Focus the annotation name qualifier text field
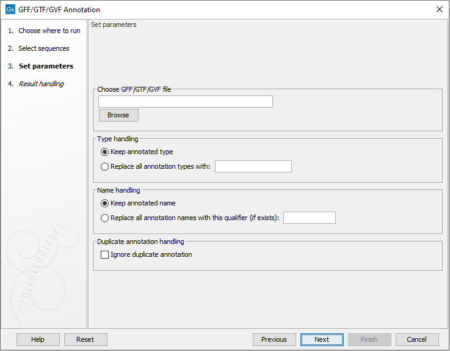450x351 pixels. coord(309,218)
